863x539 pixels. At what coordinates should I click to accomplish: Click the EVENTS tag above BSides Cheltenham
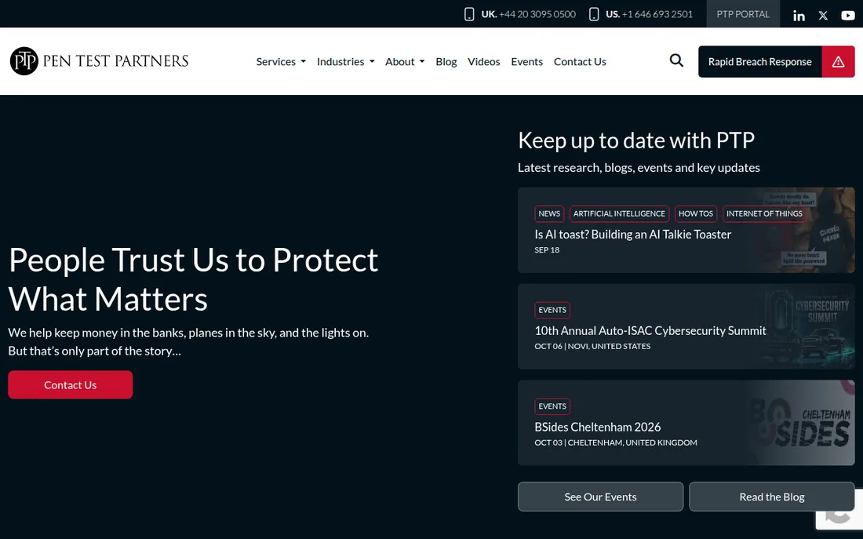(552, 406)
